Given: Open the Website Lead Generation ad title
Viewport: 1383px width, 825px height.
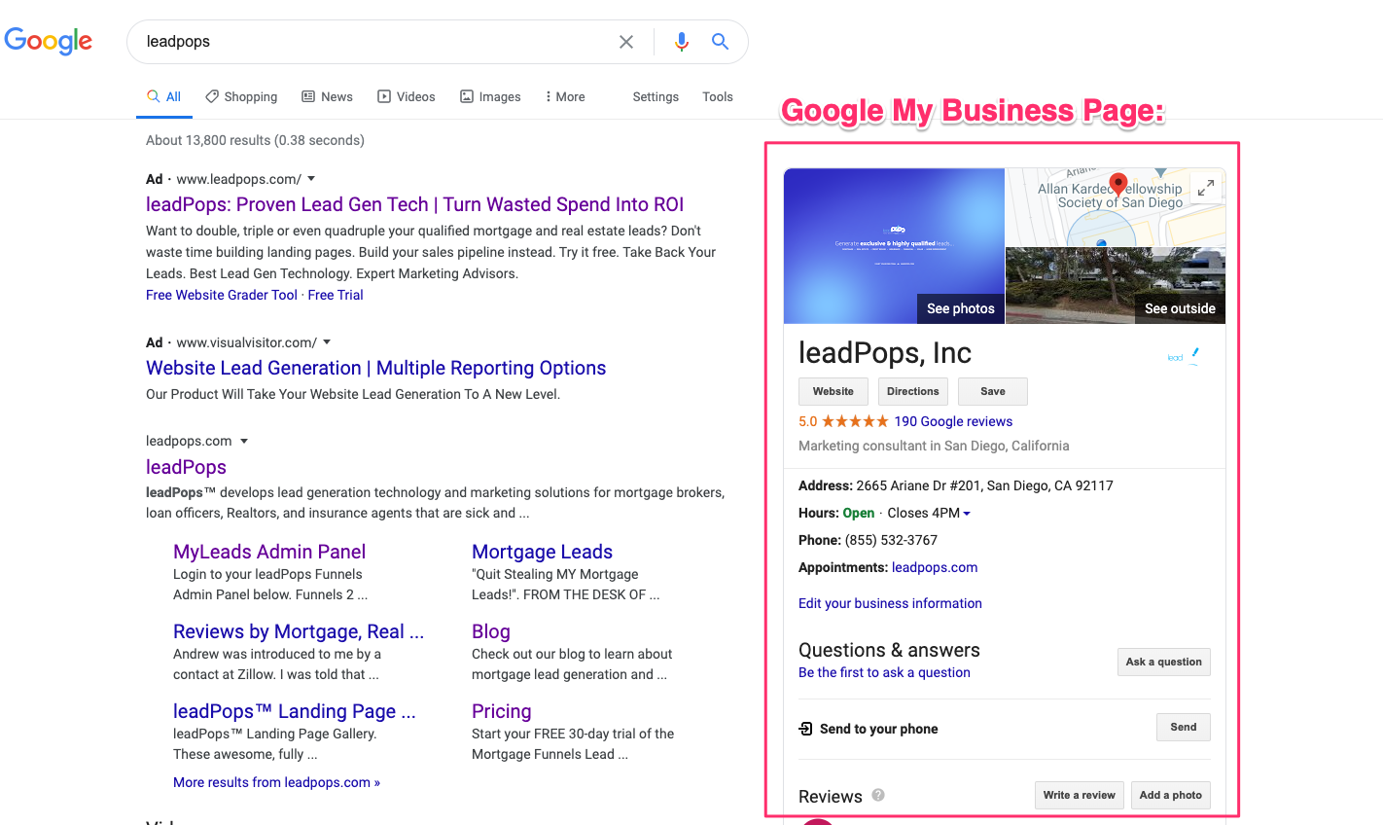Looking at the screenshot, I should coord(375,368).
